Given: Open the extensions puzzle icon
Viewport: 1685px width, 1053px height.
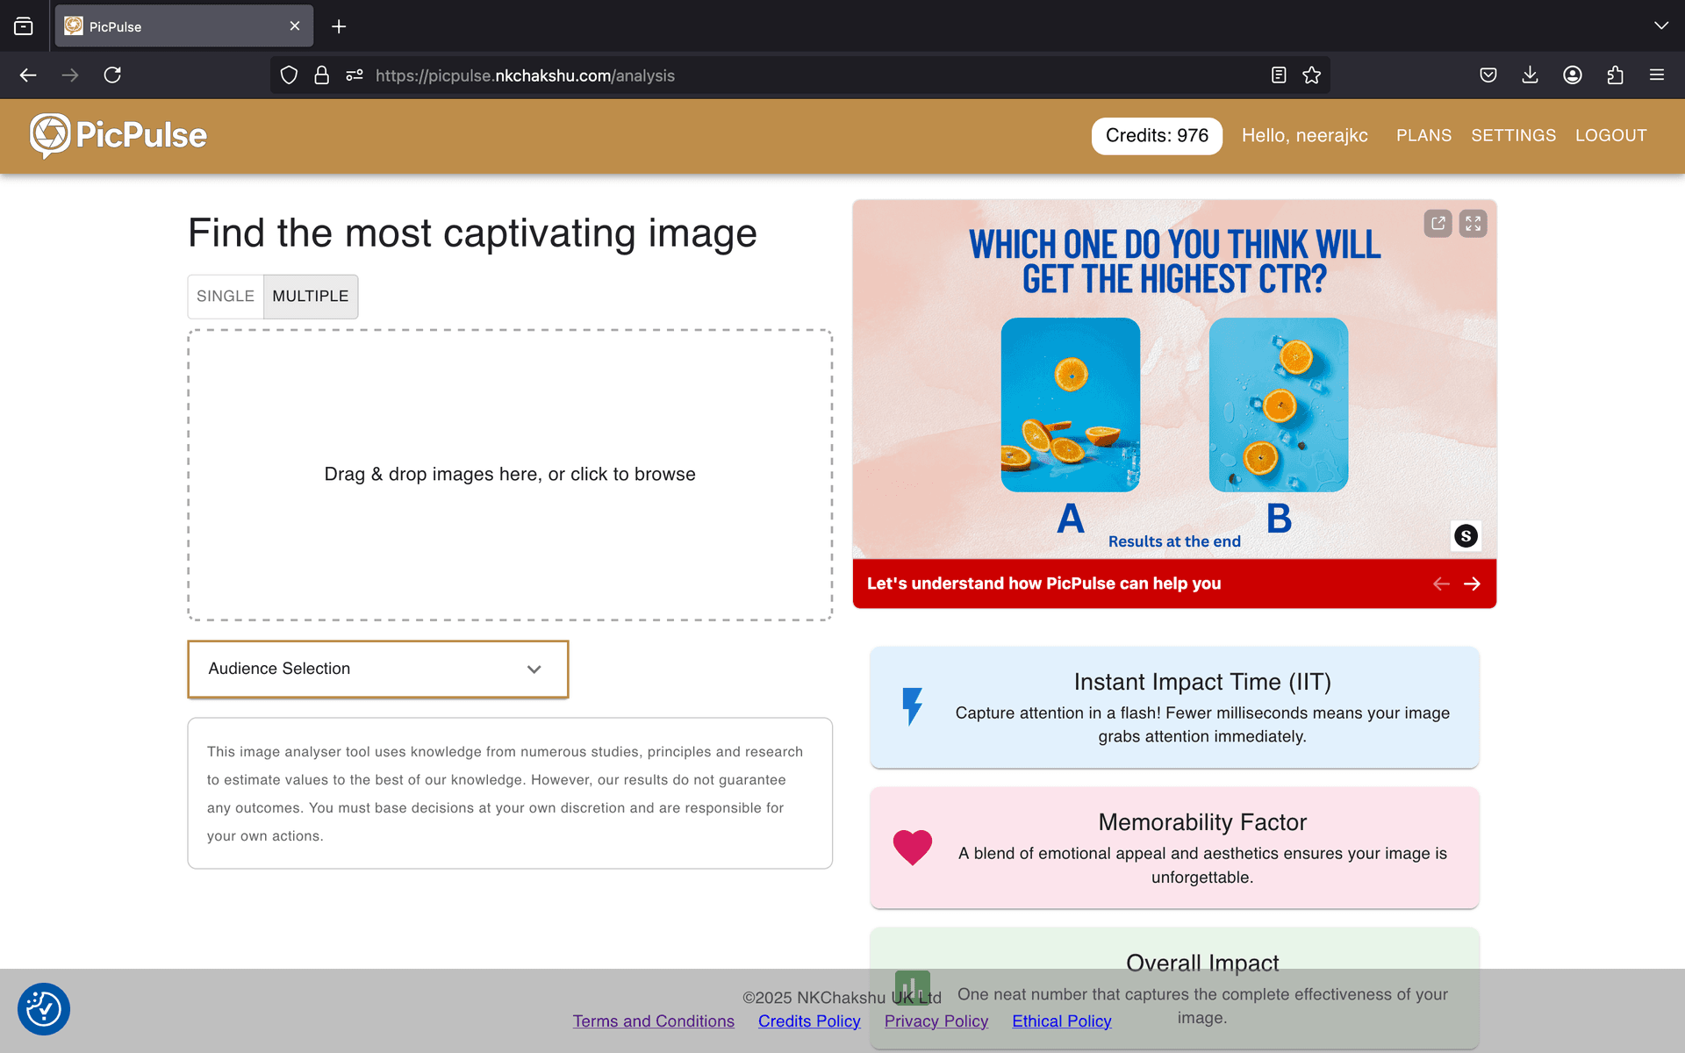Looking at the screenshot, I should [1615, 75].
